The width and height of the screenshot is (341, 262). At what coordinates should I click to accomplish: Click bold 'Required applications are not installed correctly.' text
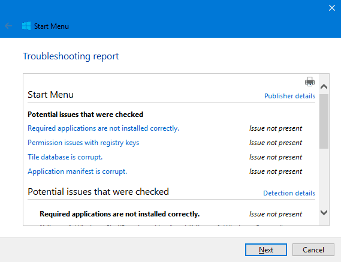120,214
